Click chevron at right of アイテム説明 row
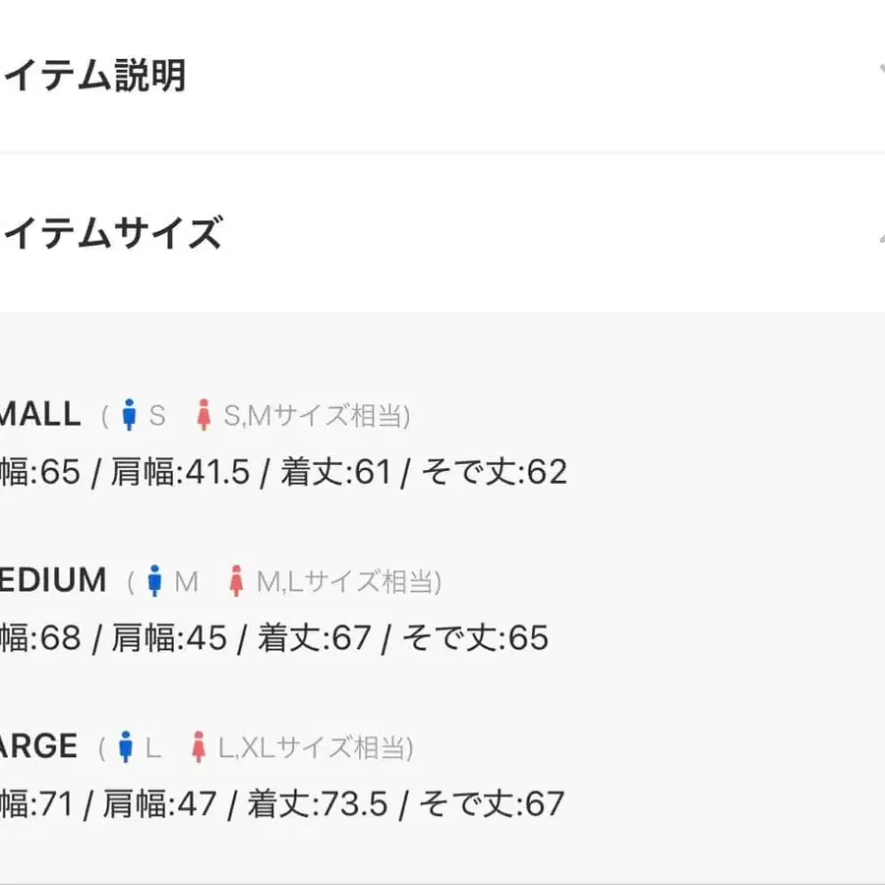The width and height of the screenshot is (885, 885). point(878,74)
